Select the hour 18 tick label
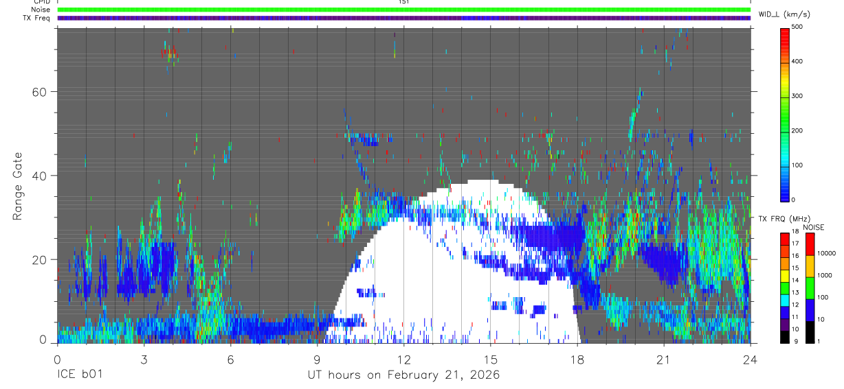844x389 pixels. tap(577, 360)
